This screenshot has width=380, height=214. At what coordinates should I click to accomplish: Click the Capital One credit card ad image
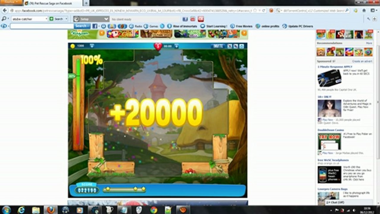pos(329,78)
